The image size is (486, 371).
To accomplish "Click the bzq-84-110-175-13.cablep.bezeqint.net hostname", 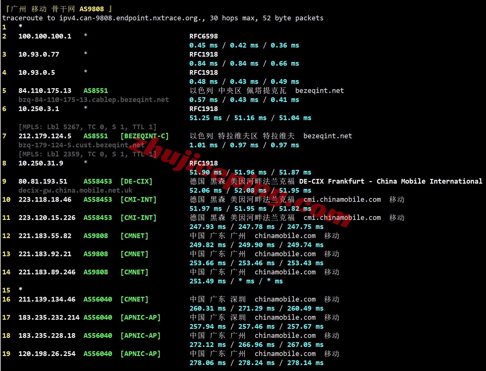I will pyautogui.click(x=94, y=100).
